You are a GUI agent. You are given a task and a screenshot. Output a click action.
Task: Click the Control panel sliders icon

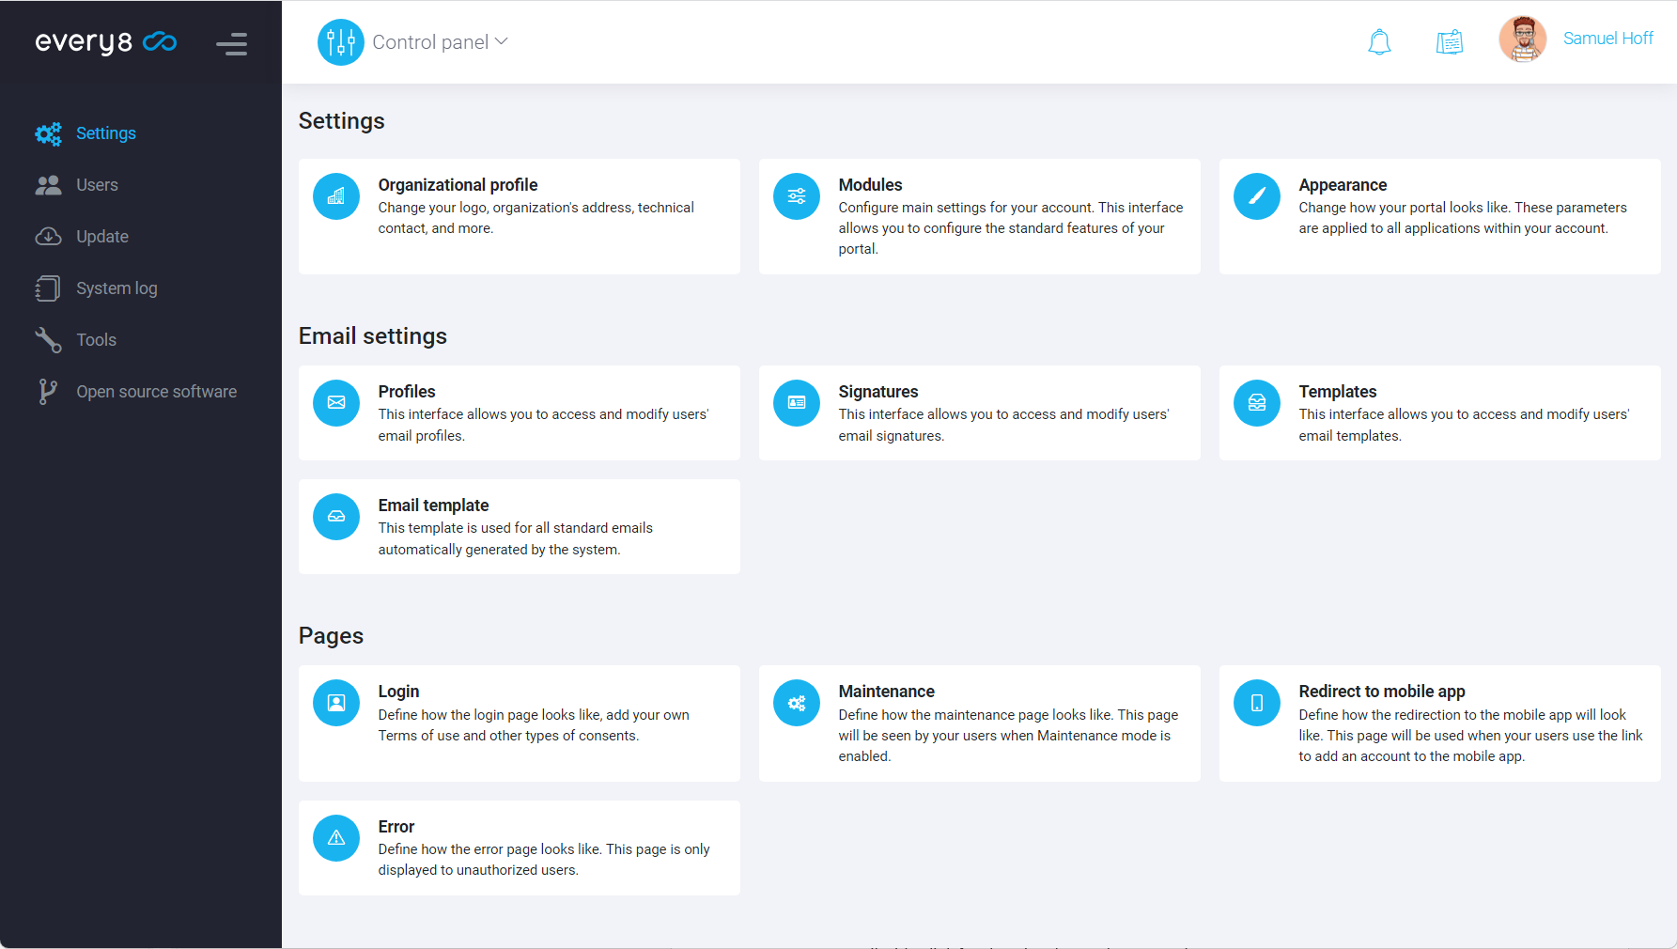[340, 42]
